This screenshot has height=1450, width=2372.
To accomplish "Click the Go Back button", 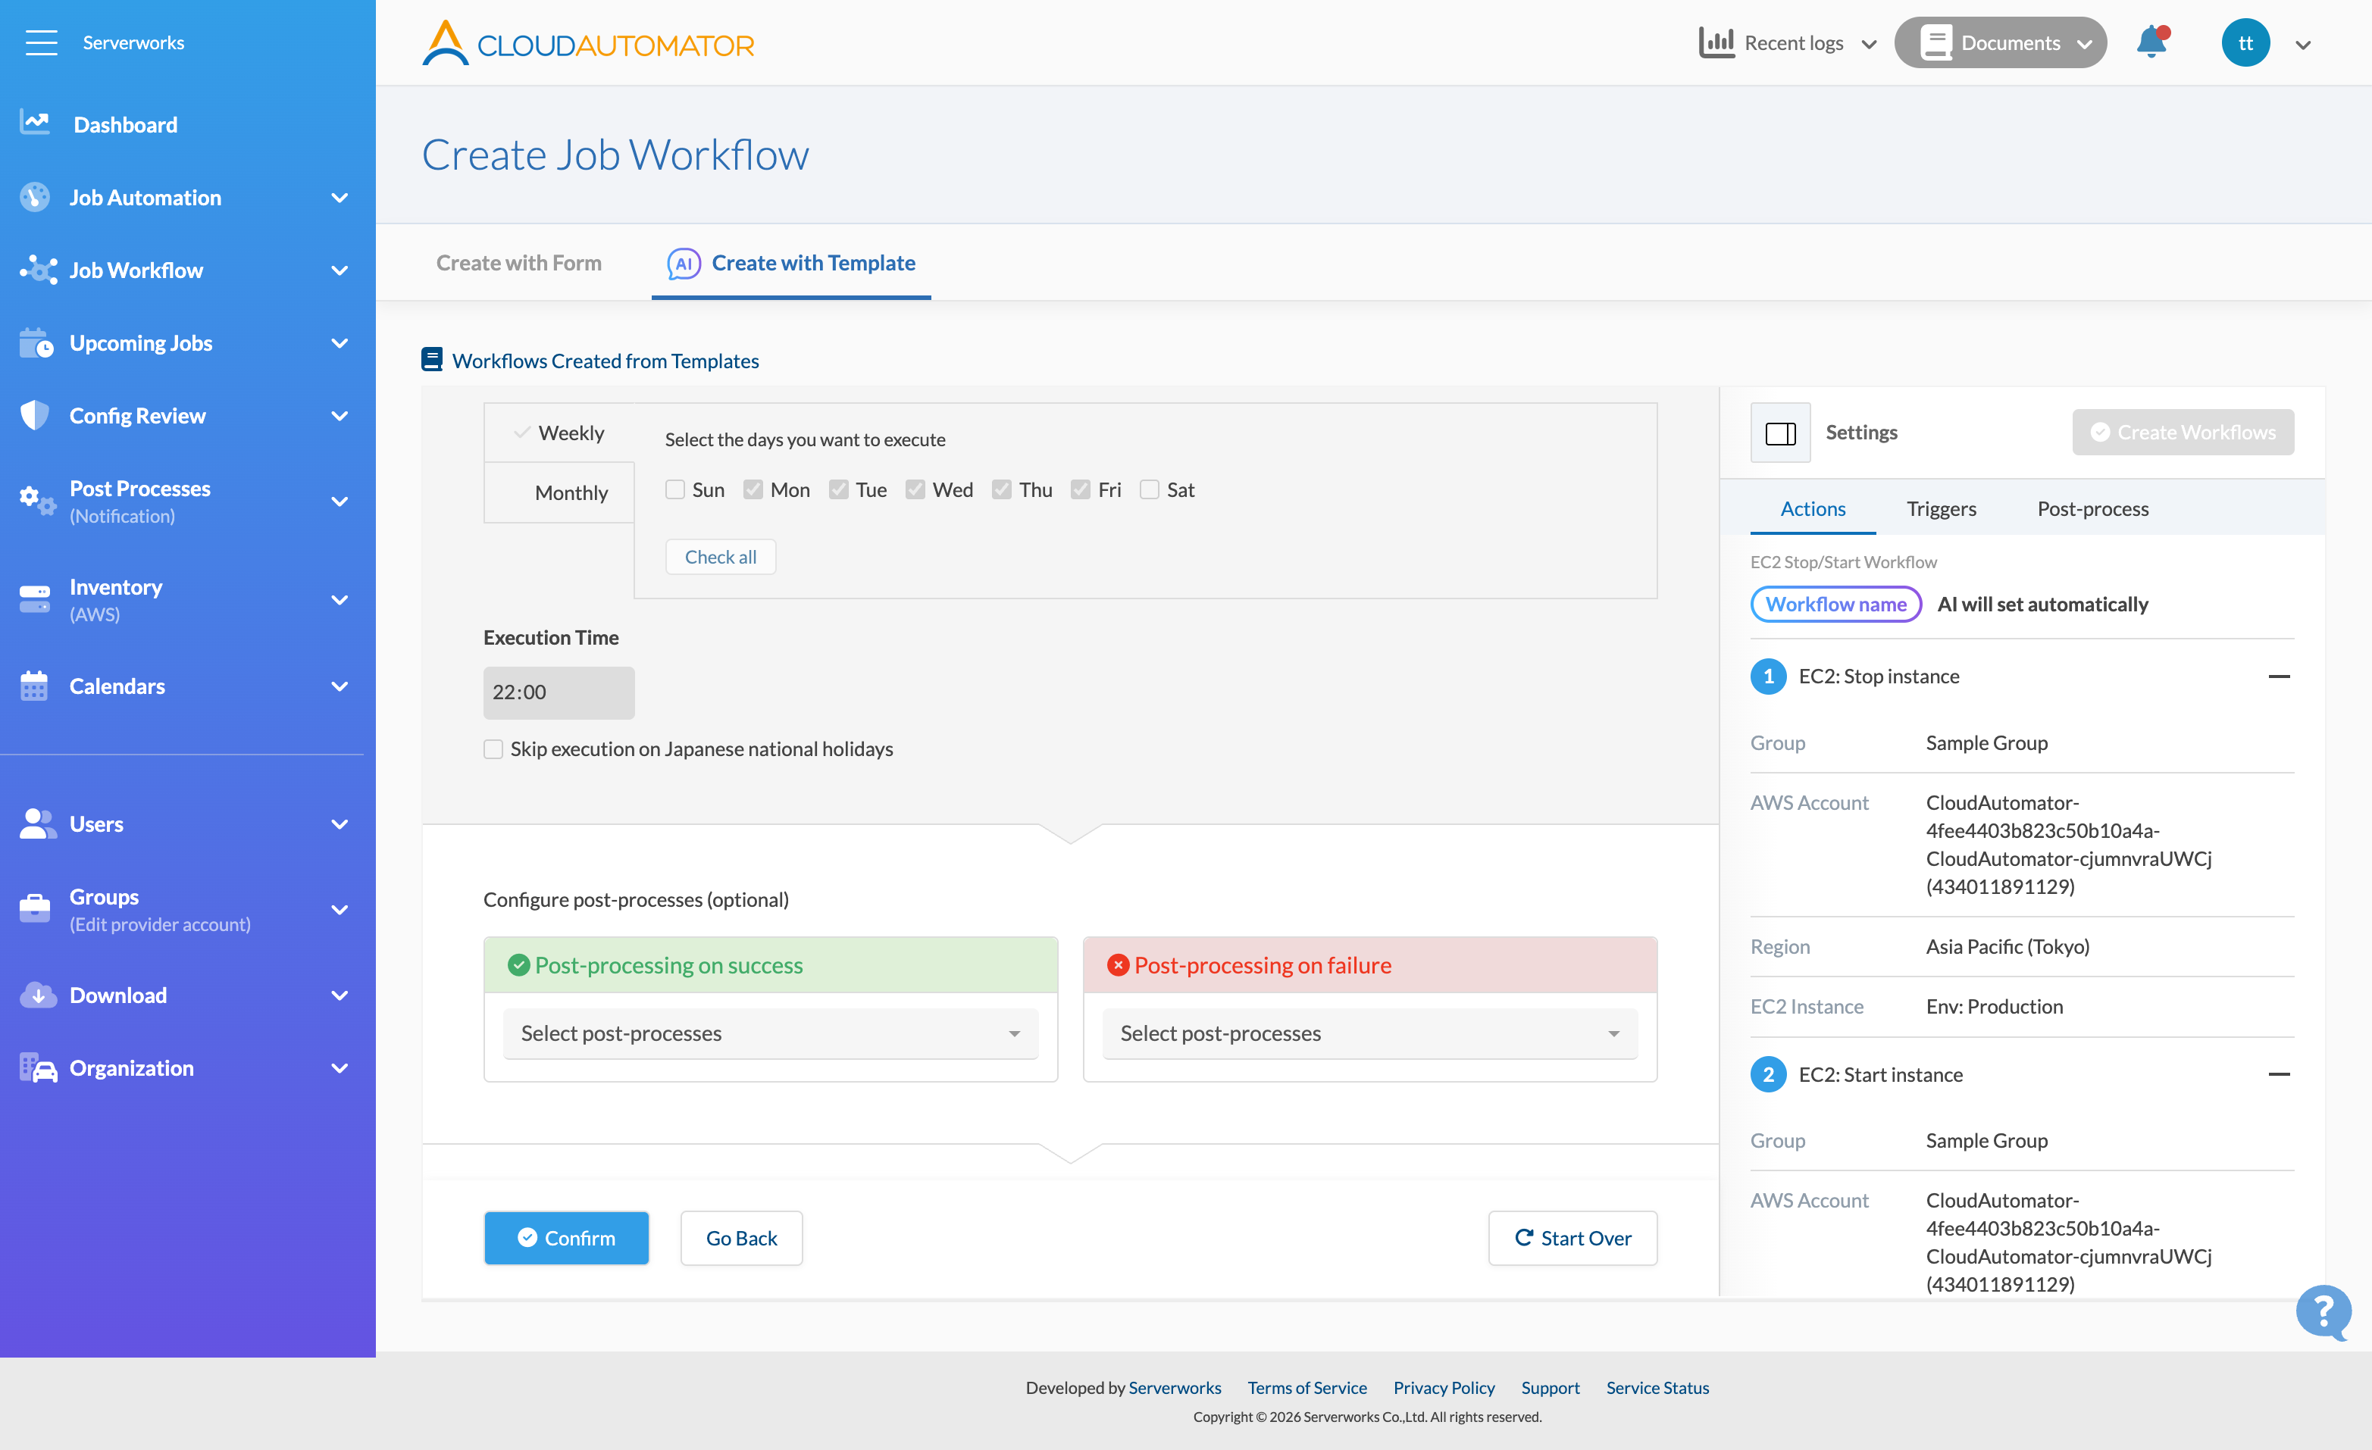I will 741,1239.
